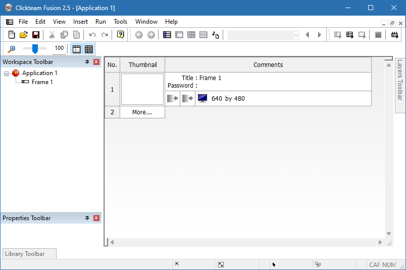Open the Event List Editor icon
This screenshot has height=270, width=406.
click(204, 35)
